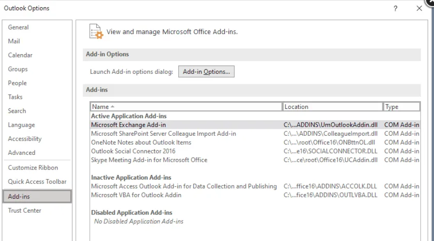Sort add-ins by the Name column header
434x241 pixels.
point(186,107)
